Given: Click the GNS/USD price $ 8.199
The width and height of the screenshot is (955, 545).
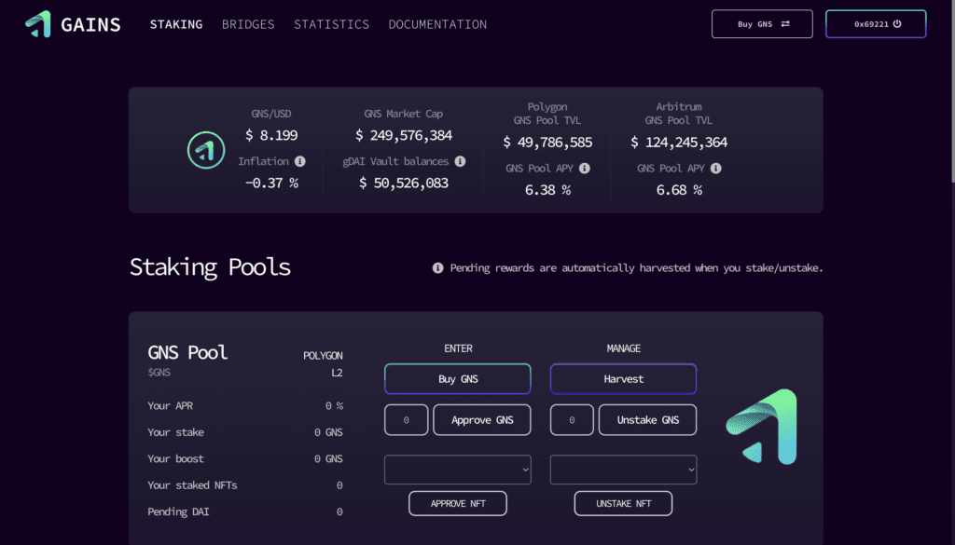Looking at the screenshot, I should click(271, 135).
